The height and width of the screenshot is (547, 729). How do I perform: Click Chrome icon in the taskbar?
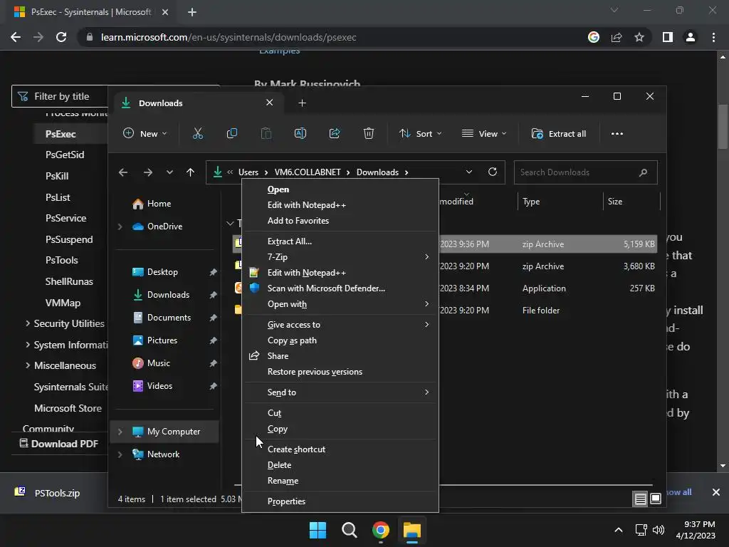pos(381,530)
